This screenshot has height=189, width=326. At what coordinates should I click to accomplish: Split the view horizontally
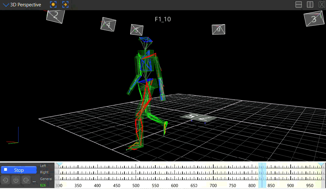click(299, 4)
